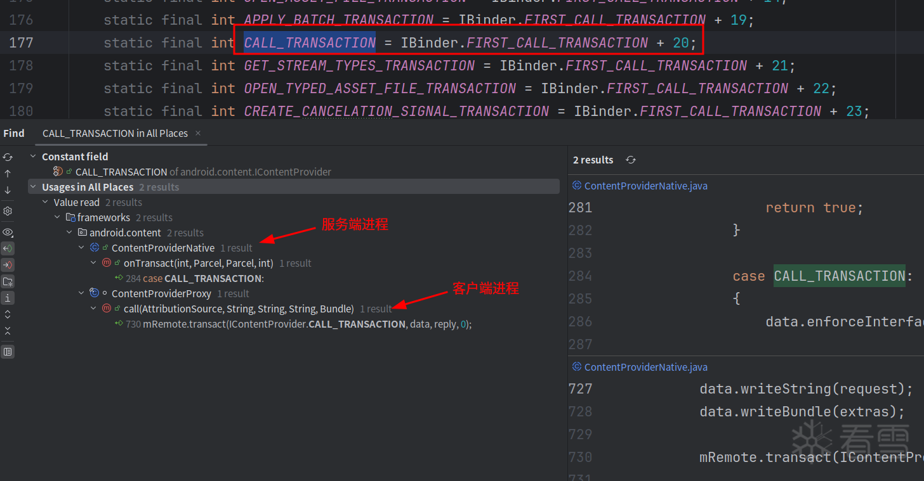Open ContentProviderNative.java link above line 281
Image resolution: width=924 pixels, height=481 pixels.
[645, 186]
